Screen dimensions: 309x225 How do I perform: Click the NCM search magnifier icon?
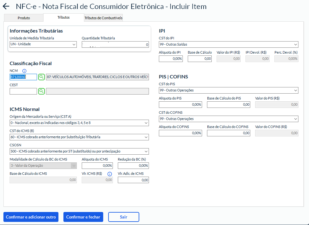[x=41, y=77]
